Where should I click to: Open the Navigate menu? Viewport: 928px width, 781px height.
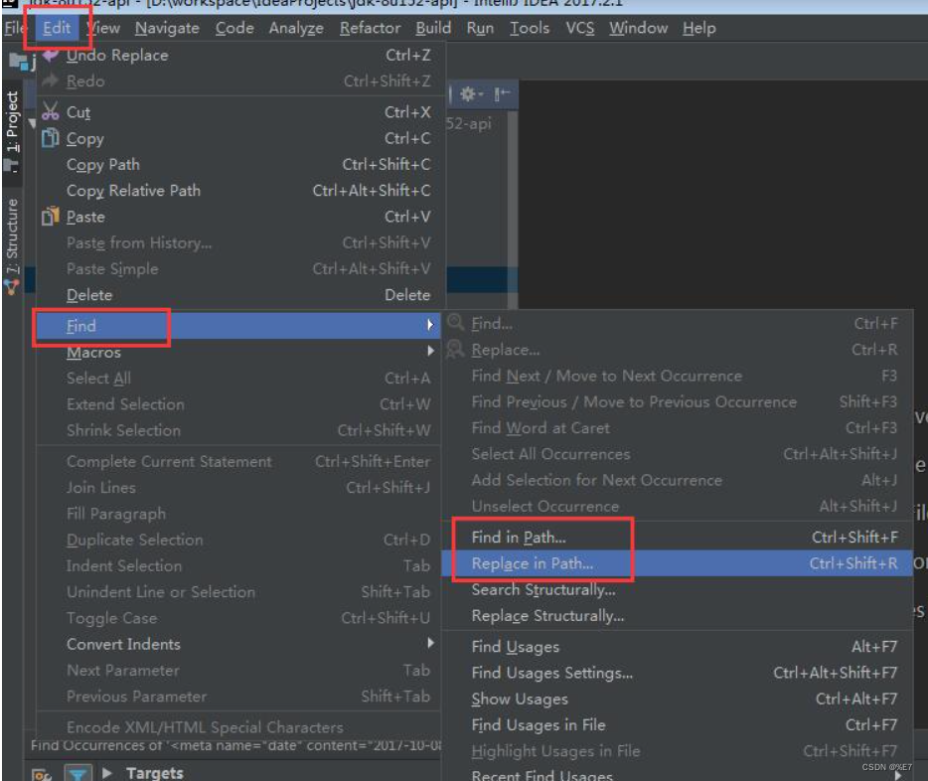167,28
